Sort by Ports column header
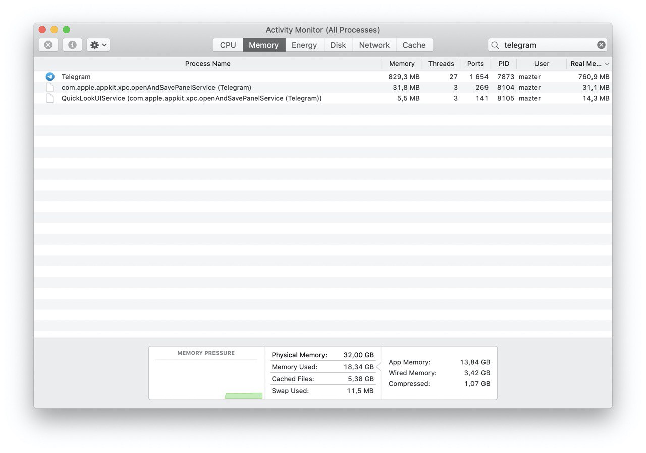The width and height of the screenshot is (646, 453). tap(475, 64)
